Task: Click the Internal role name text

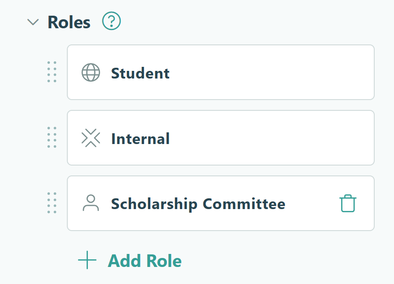Action: pyautogui.click(x=140, y=139)
